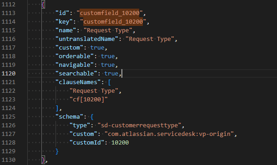Click the "custom" key on line 1127
This screenshot has width=277, height=165.
coord(83,134)
